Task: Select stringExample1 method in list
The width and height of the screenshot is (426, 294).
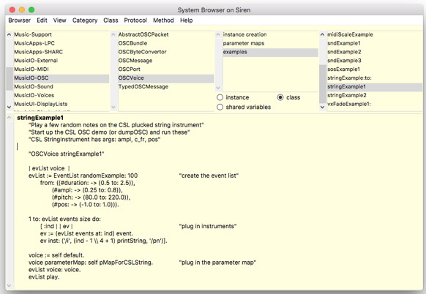Action: coord(375,86)
